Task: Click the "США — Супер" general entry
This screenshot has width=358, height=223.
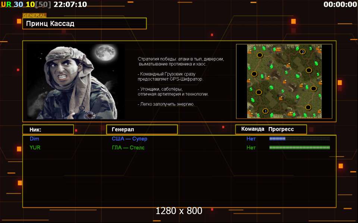Action: pos(129,139)
